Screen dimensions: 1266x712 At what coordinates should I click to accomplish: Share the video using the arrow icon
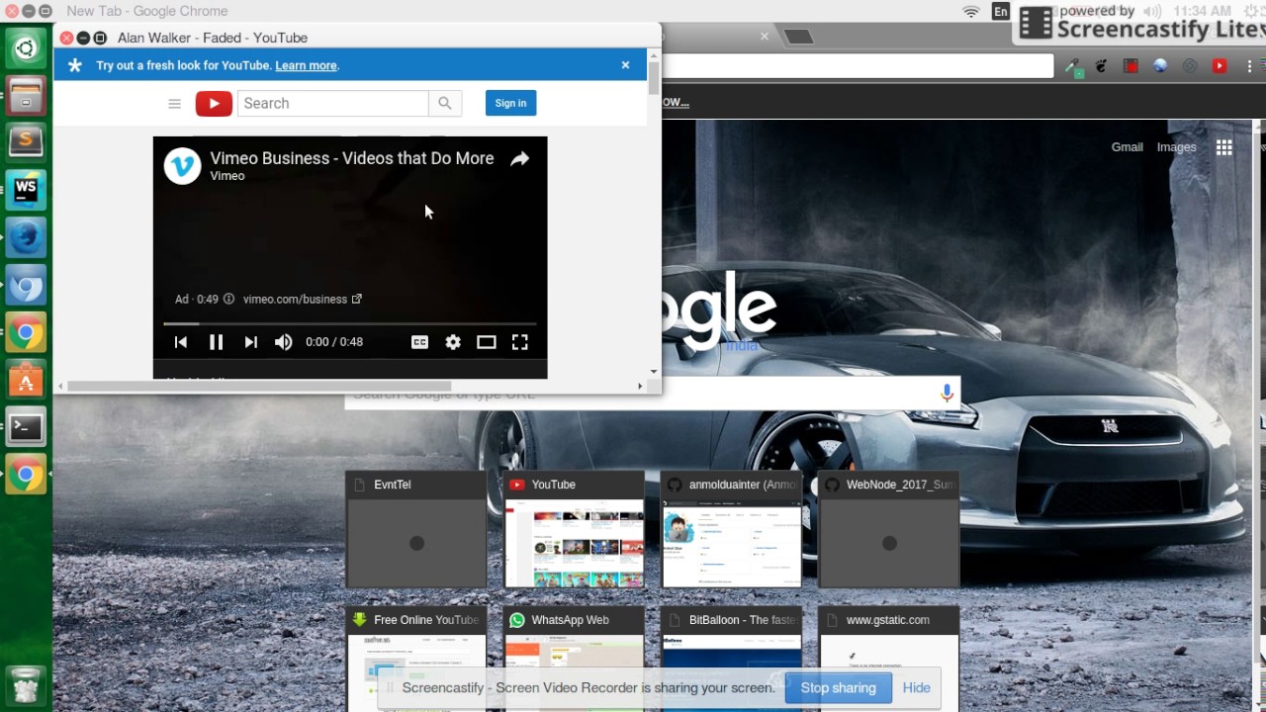[x=519, y=159]
